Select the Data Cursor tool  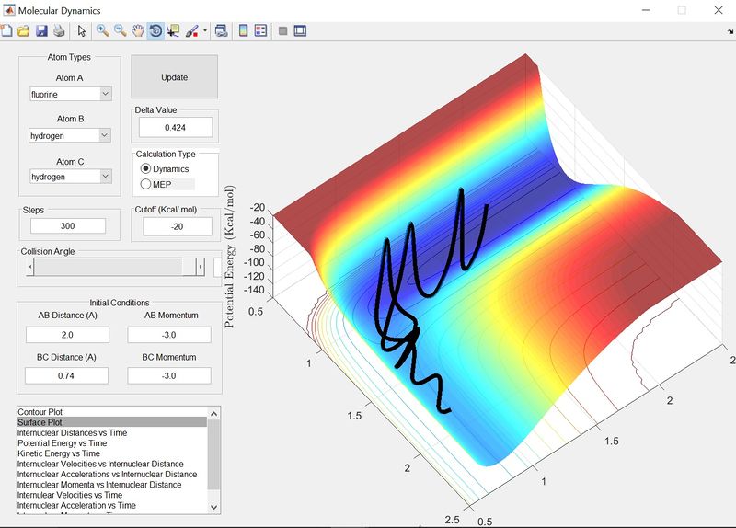(173, 30)
